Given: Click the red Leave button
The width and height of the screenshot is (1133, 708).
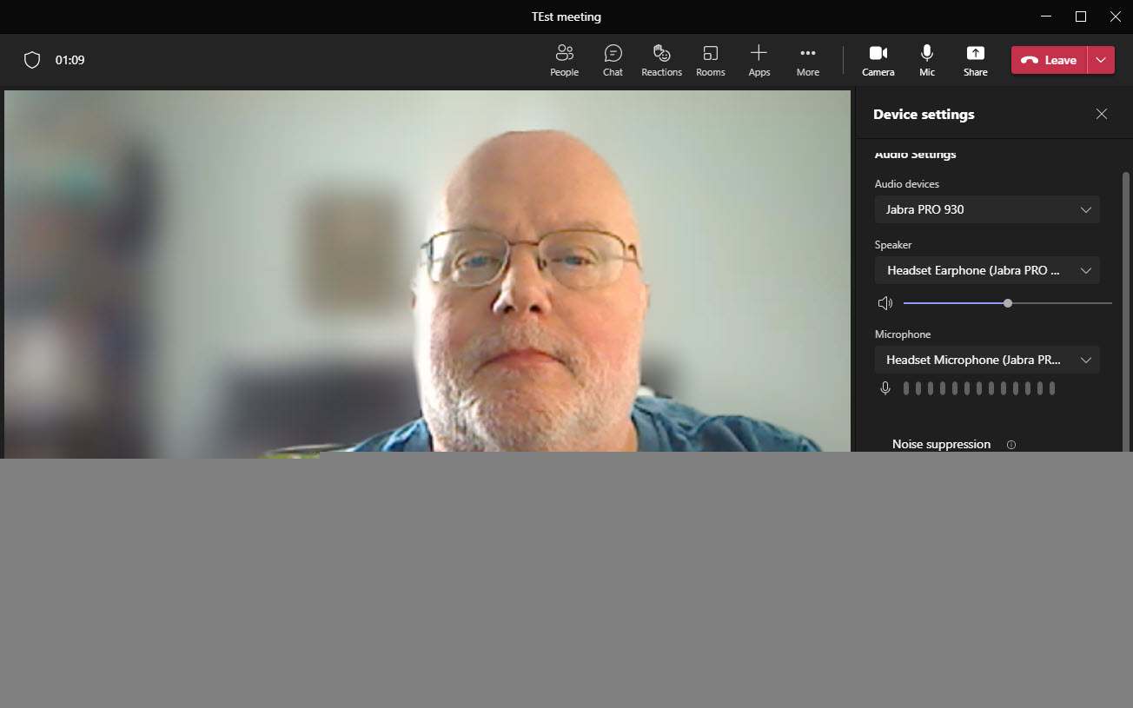Looking at the screenshot, I should [1049, 60].
